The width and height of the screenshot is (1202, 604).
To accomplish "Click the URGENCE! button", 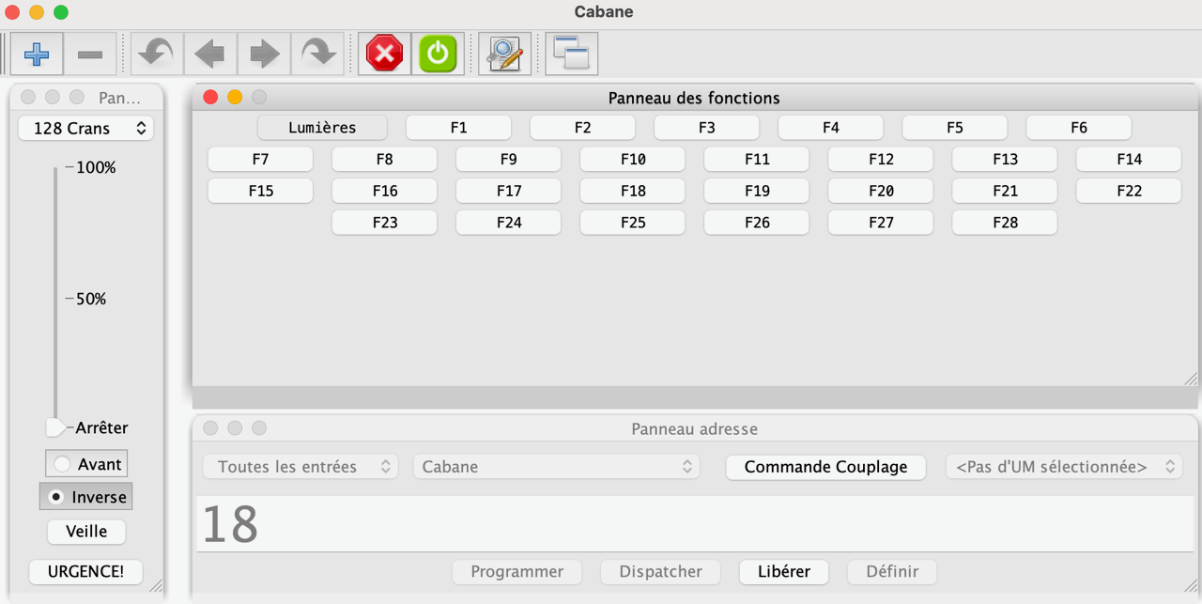I will tap(85, 571).
